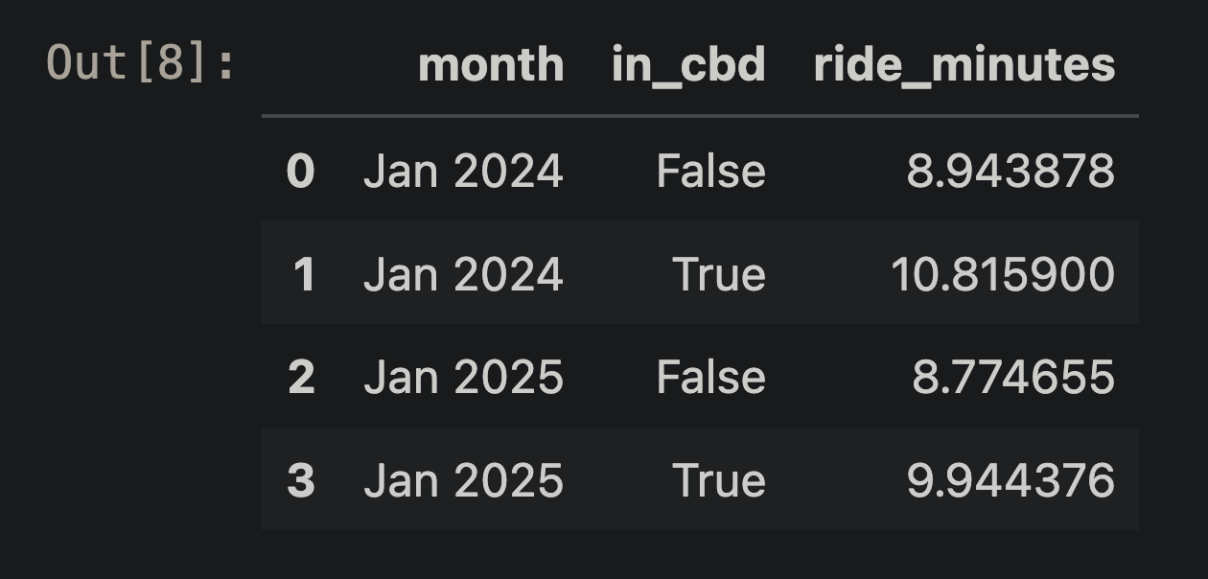Click the Jan 2025 cell in row 2
Viewport: 1208px width, 579px height.
[x=463, y=377]
